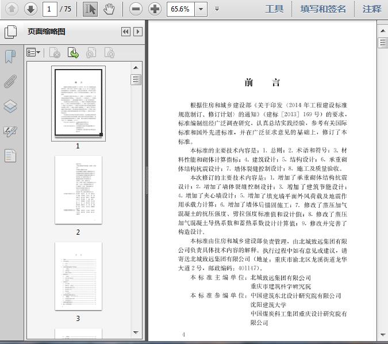388x344 pixels.
Task: Select page 2 thumbnail
Action: [x=78, y=190]
